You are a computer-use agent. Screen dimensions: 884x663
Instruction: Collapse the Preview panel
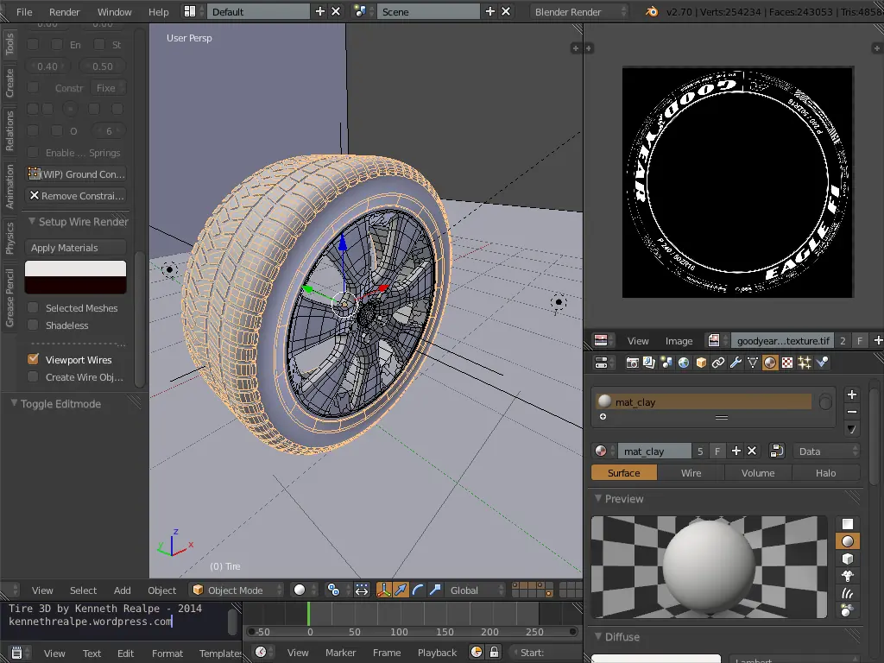[x=598, y=498]
